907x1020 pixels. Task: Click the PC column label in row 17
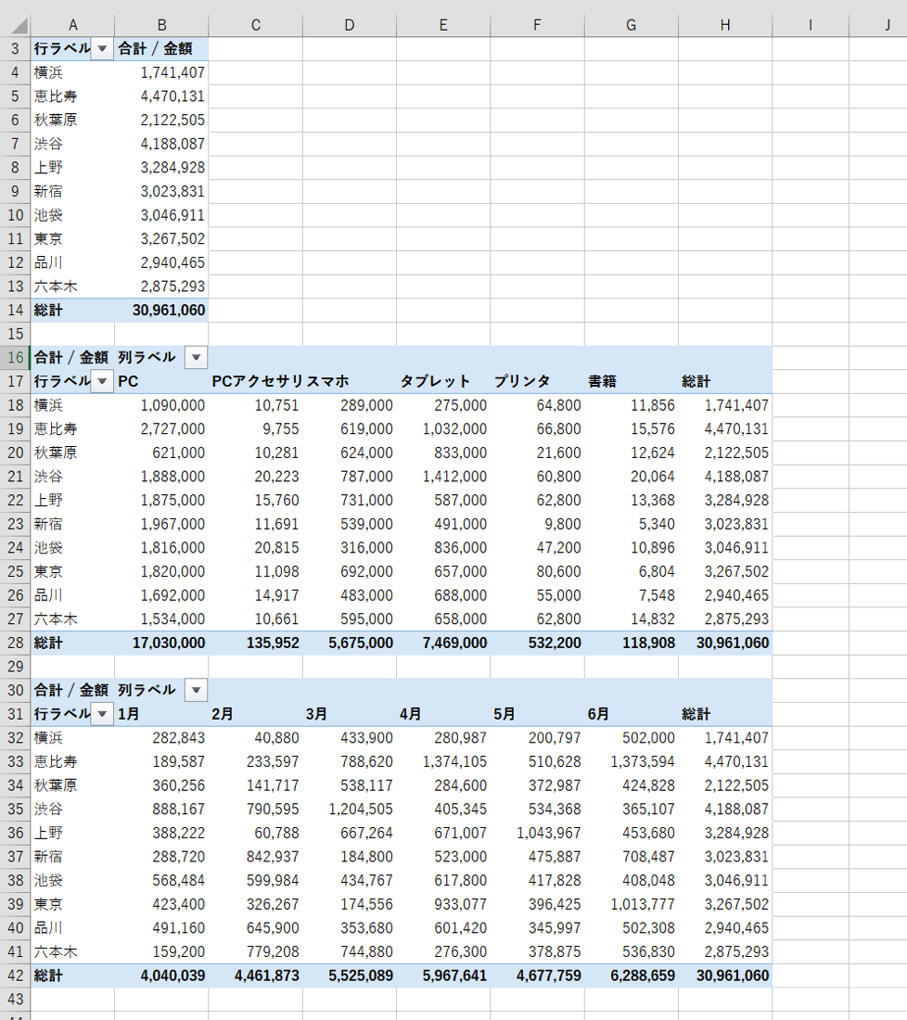click(128, 381)
